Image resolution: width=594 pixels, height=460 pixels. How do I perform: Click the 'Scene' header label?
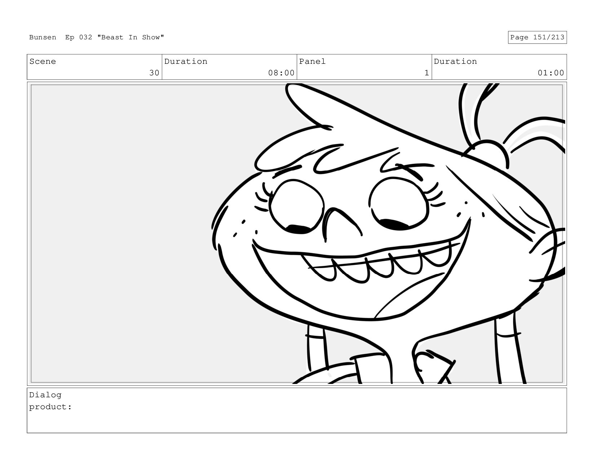(x=43, y=61)
